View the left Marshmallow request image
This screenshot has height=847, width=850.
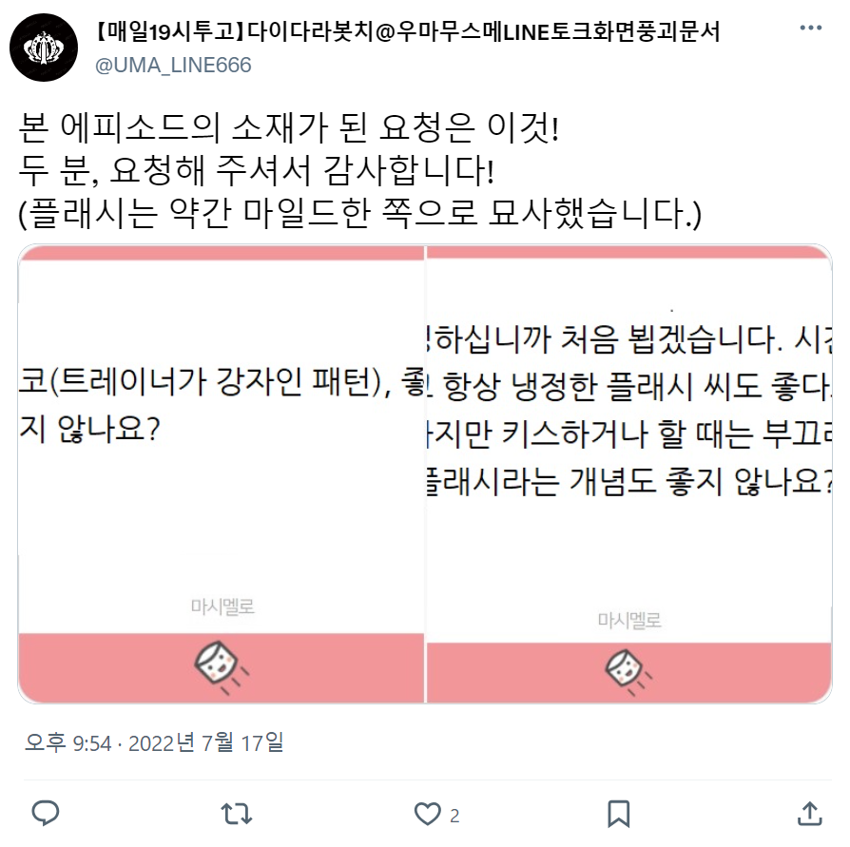(x=222, y=474)
